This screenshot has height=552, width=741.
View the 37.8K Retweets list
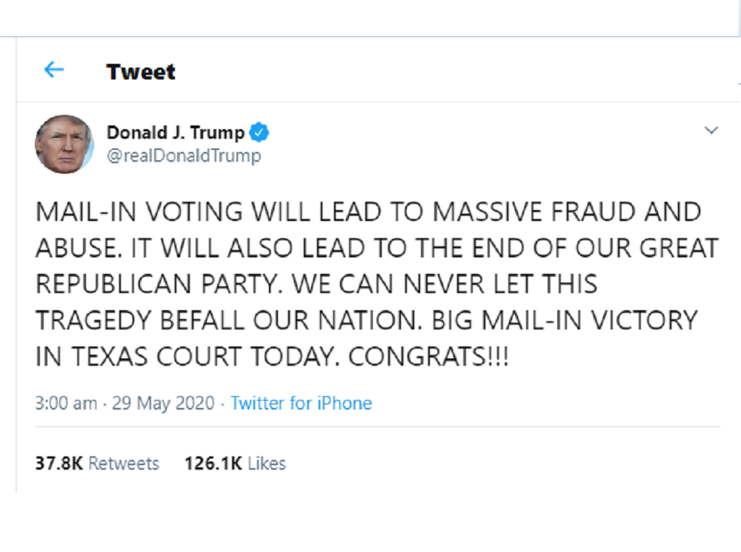tap(97, 464)
